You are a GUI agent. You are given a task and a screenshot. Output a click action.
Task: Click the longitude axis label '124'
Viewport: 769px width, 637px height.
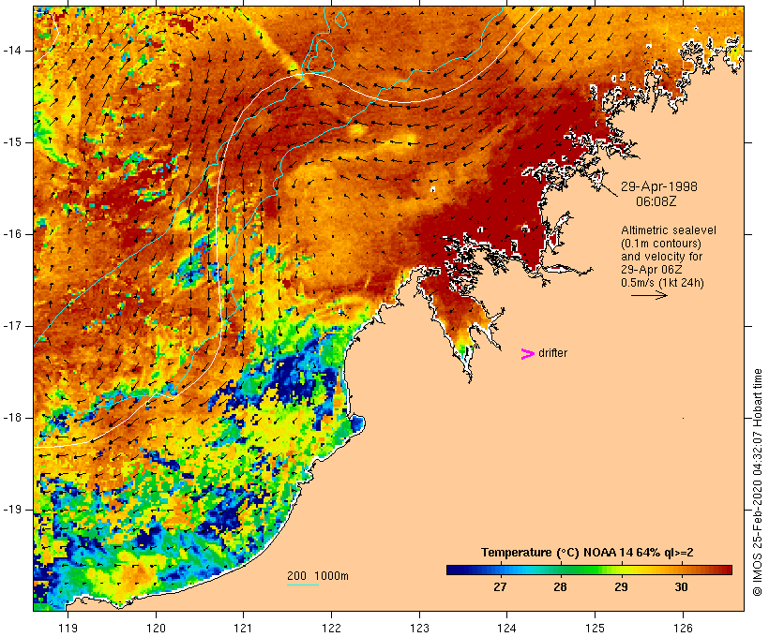507,628
